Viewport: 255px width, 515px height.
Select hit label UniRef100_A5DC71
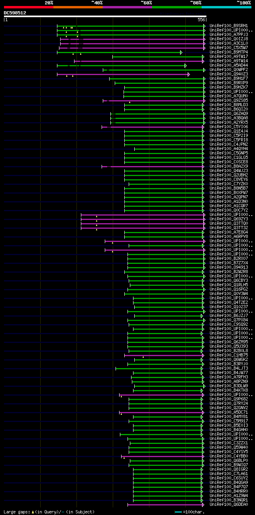tap(229, 412)
